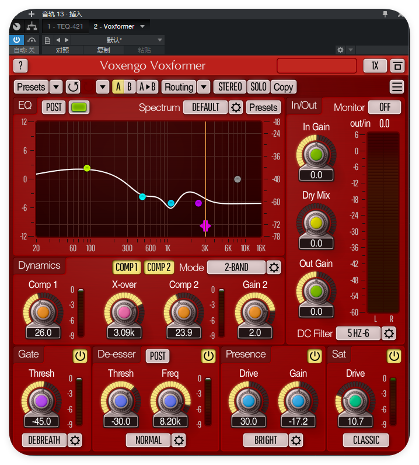Open the Monitor OFF selector

385,107
